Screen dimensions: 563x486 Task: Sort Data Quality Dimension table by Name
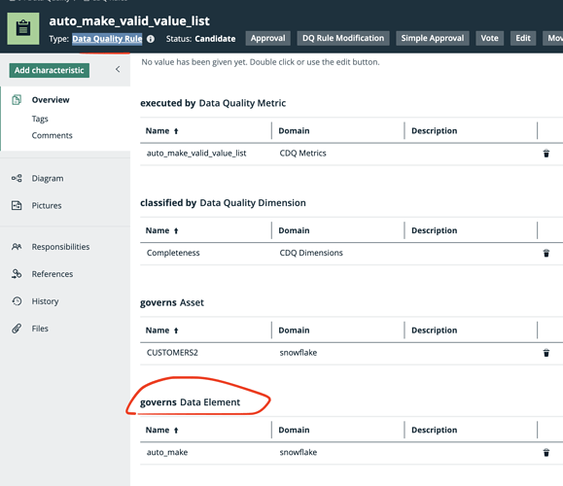pyautogui.click(x=161, y=230)
